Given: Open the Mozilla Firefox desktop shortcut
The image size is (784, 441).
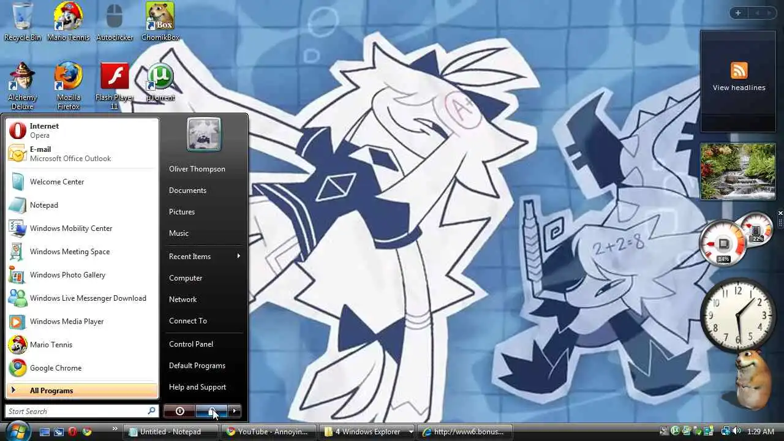Looking at the screenshot, I should point(69,86).
